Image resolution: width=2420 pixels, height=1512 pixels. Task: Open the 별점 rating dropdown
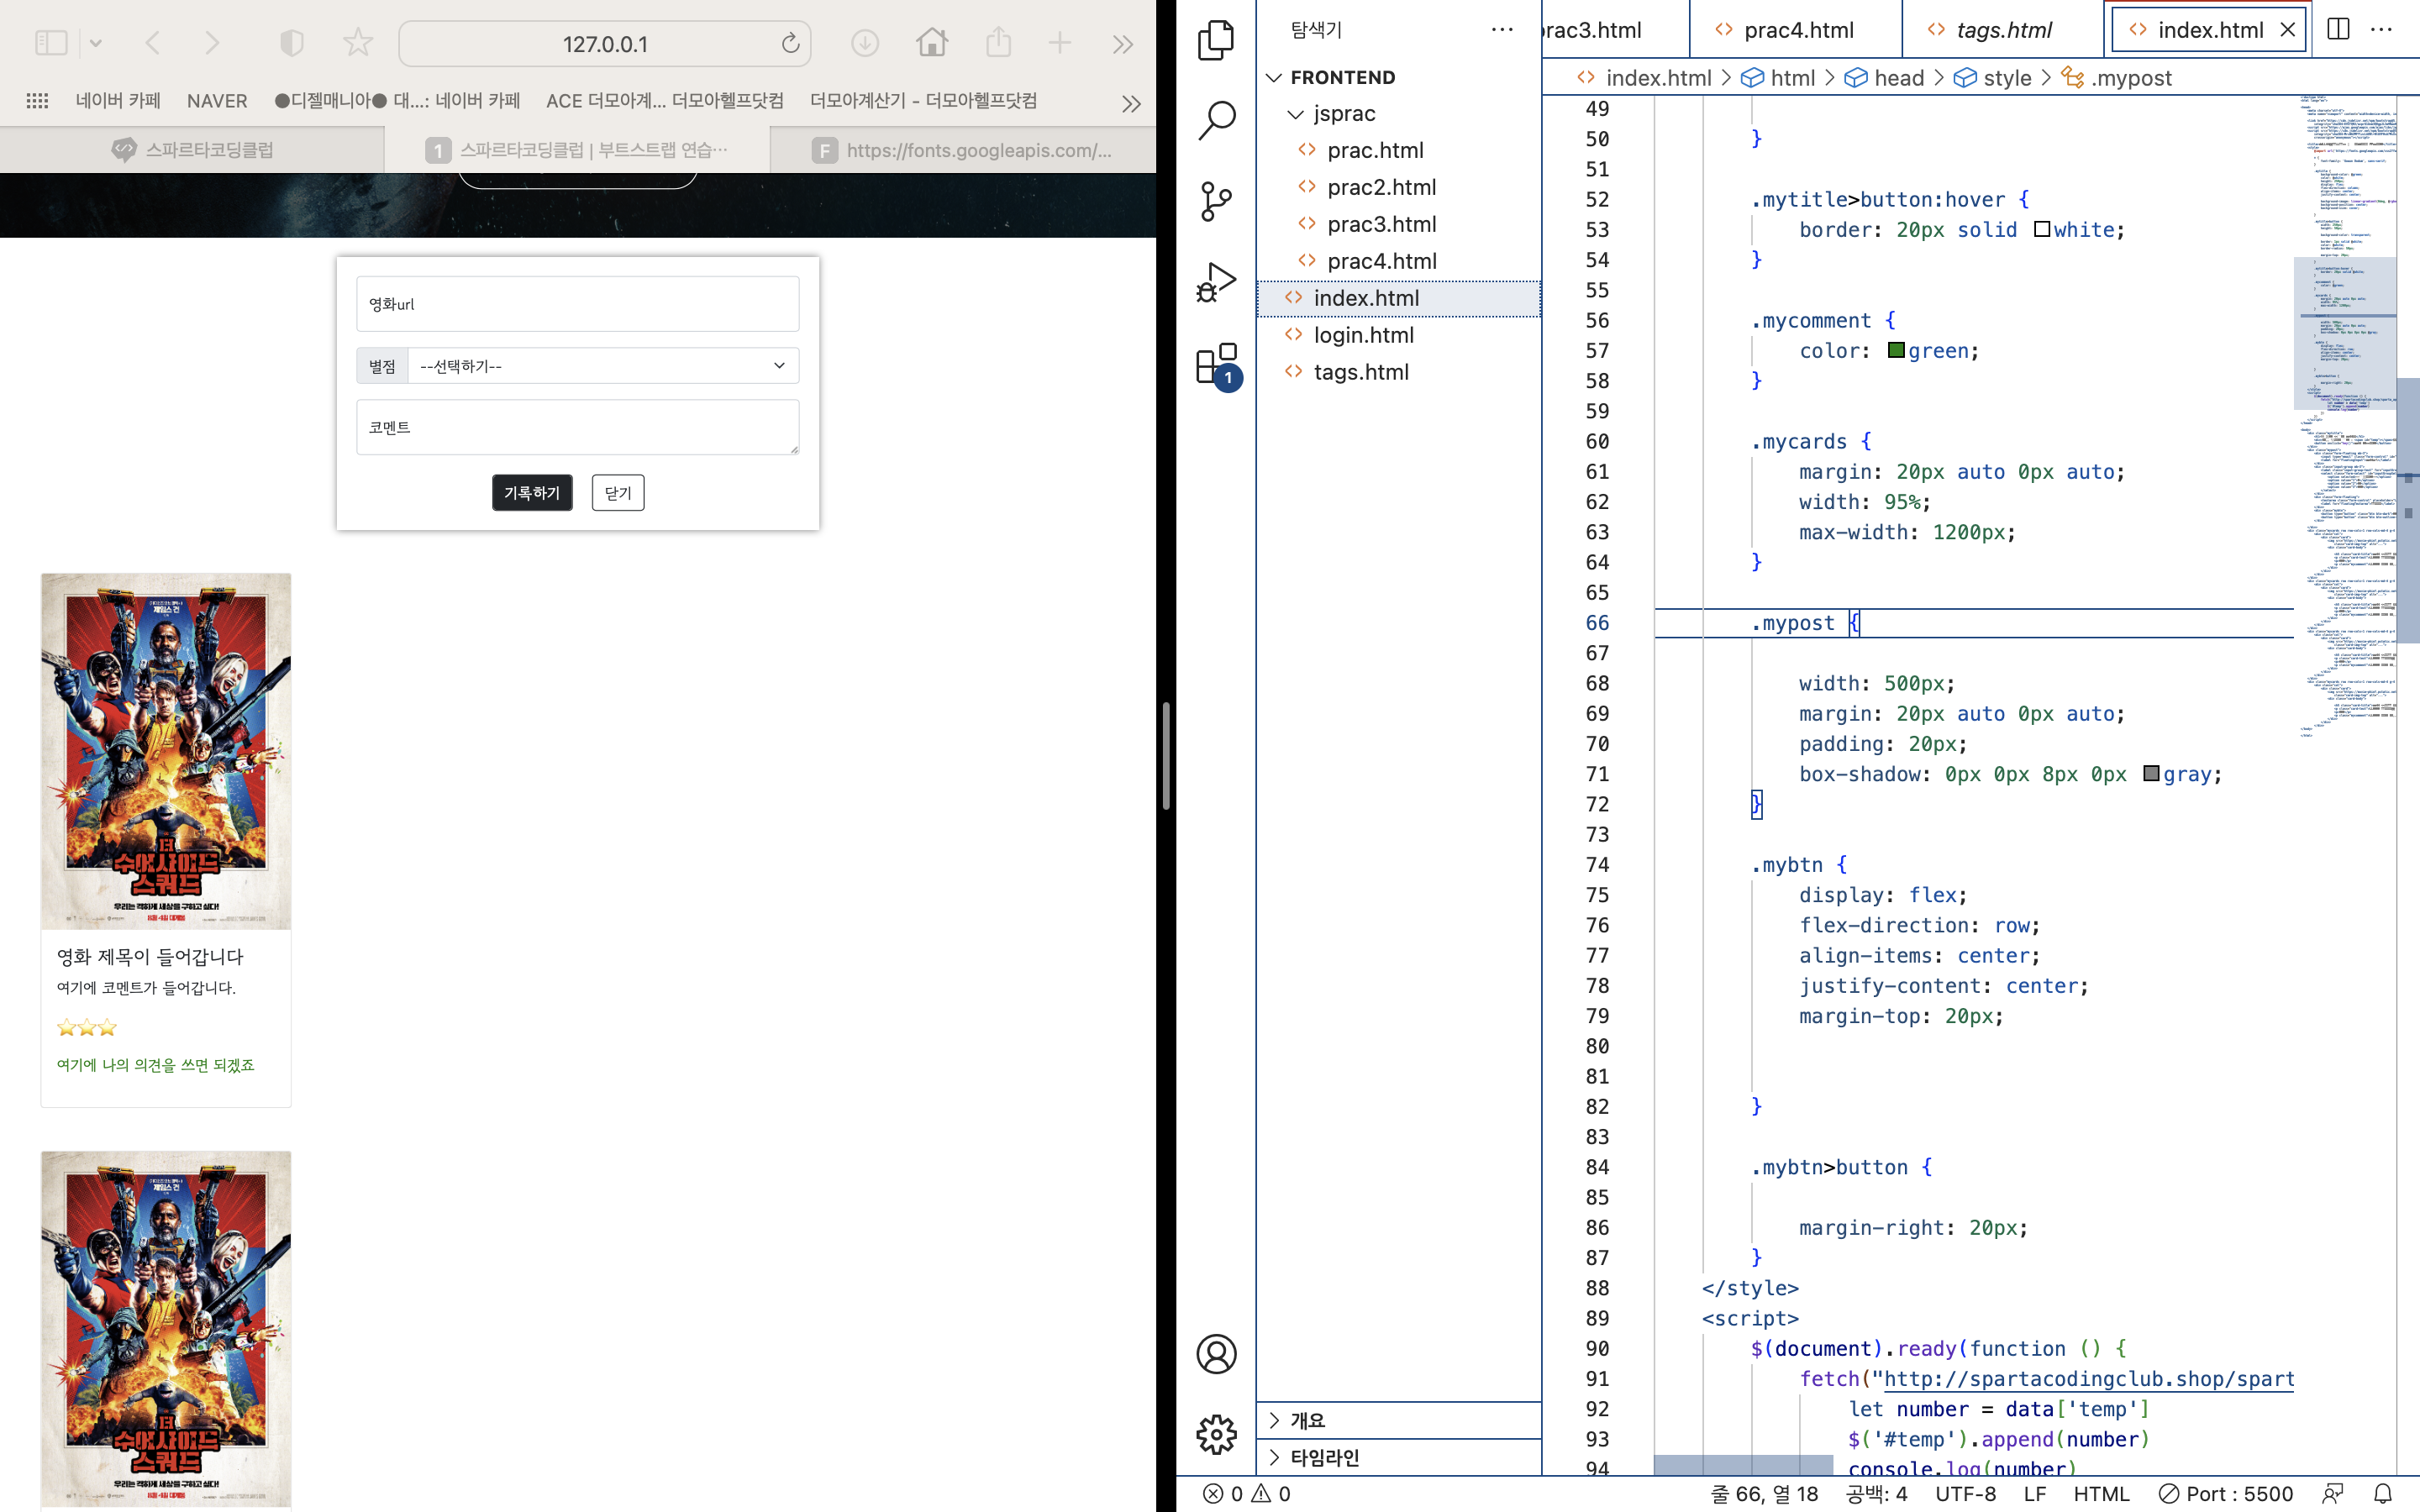pos(603,366)
